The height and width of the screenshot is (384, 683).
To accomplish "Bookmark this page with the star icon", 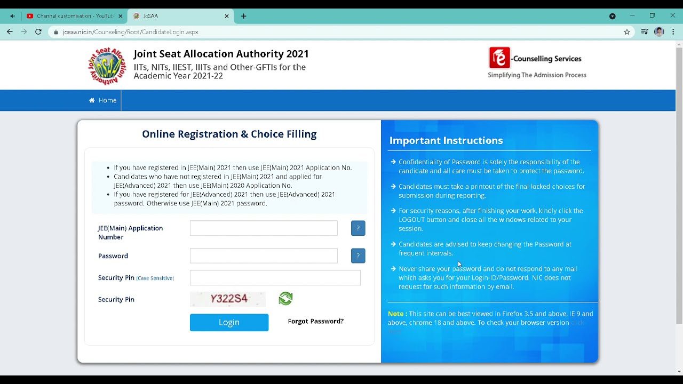I will point(627,32).
